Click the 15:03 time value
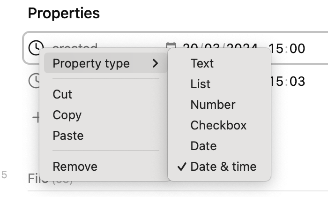The height and width of the screenshot is (197, 328). (288, 81)
